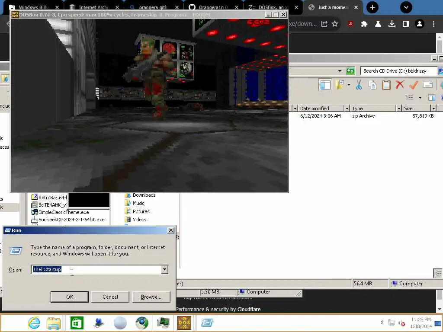Focus the Search CD Drive (D:) field
This screenshot has height=332, width=443.
[398, 71]
